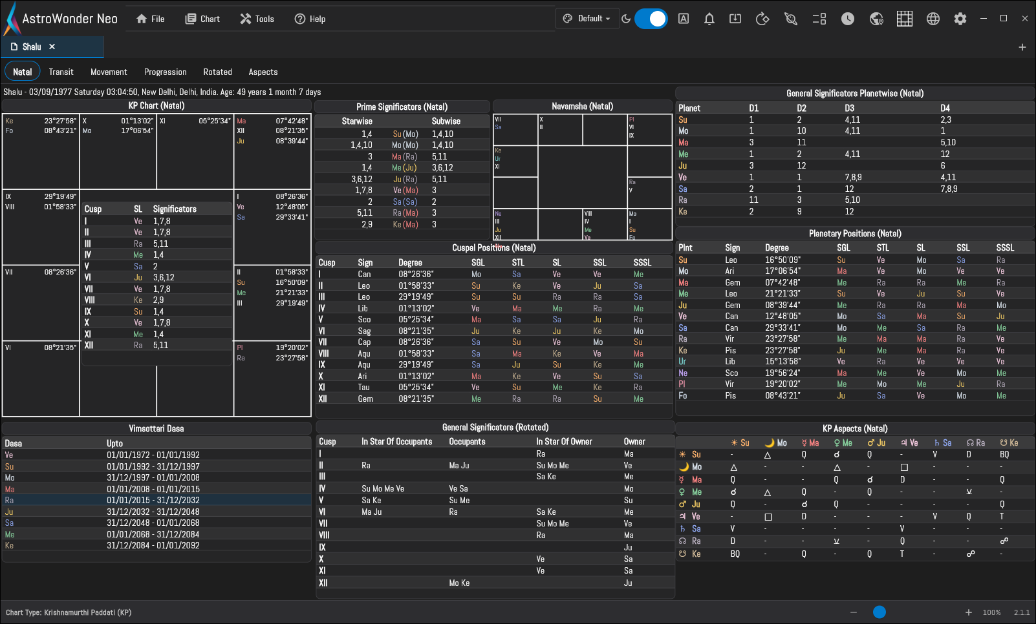Image resolution: width=1036 pixels, height=624 pixels.
Task: Click Cuspal Positions (Natal) header
Action: coord(494,247)
